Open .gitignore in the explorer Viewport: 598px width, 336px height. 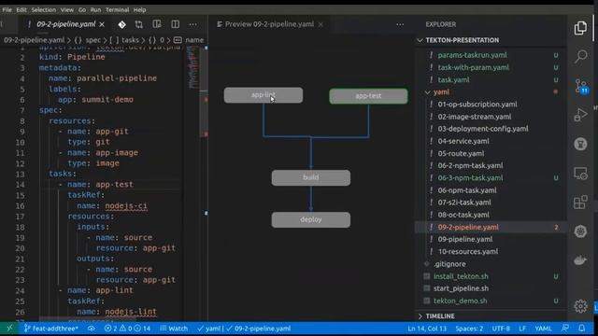tap(449, 264)
